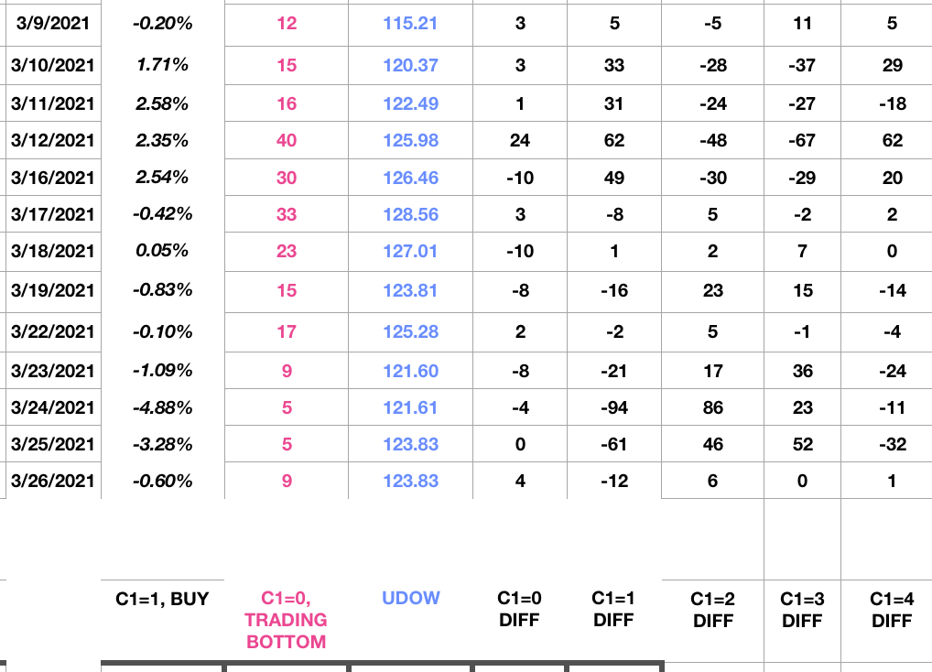Image resolution: width=932 pixels, height=672 pixels.
Task: Select the C1=4 DIFF header cell
Action: pyautogui.click(x=892, y=610)
